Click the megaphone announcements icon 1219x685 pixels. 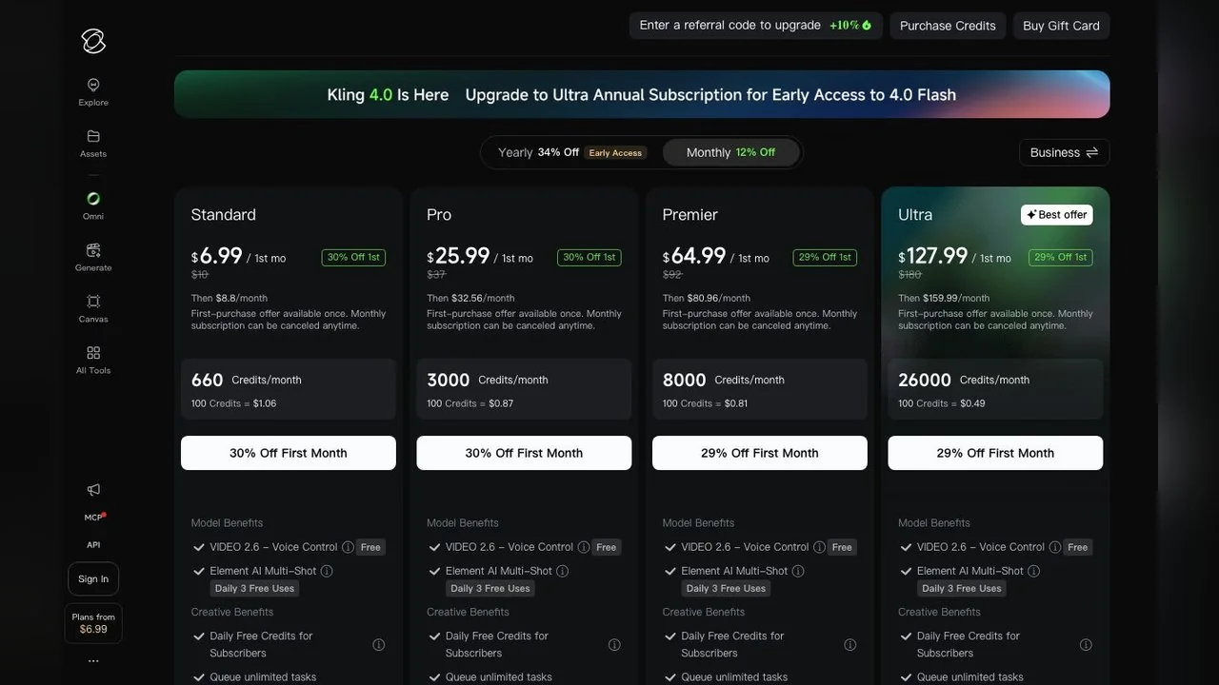tap(93, 489)
